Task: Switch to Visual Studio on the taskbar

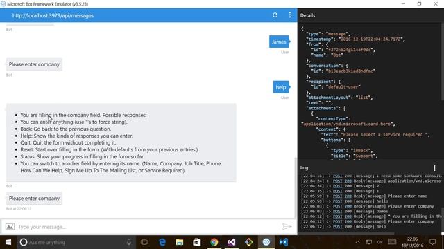Action: tap(232, 242)
